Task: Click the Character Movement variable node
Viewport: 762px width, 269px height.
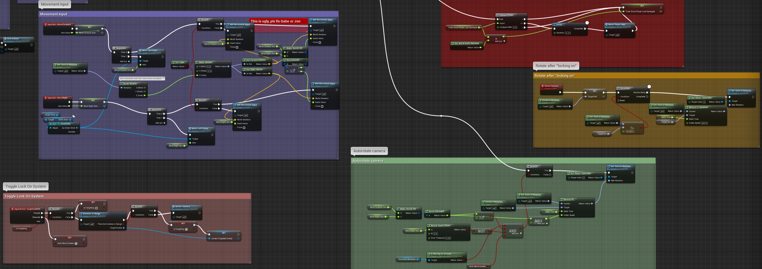Action: pos(408,259)
